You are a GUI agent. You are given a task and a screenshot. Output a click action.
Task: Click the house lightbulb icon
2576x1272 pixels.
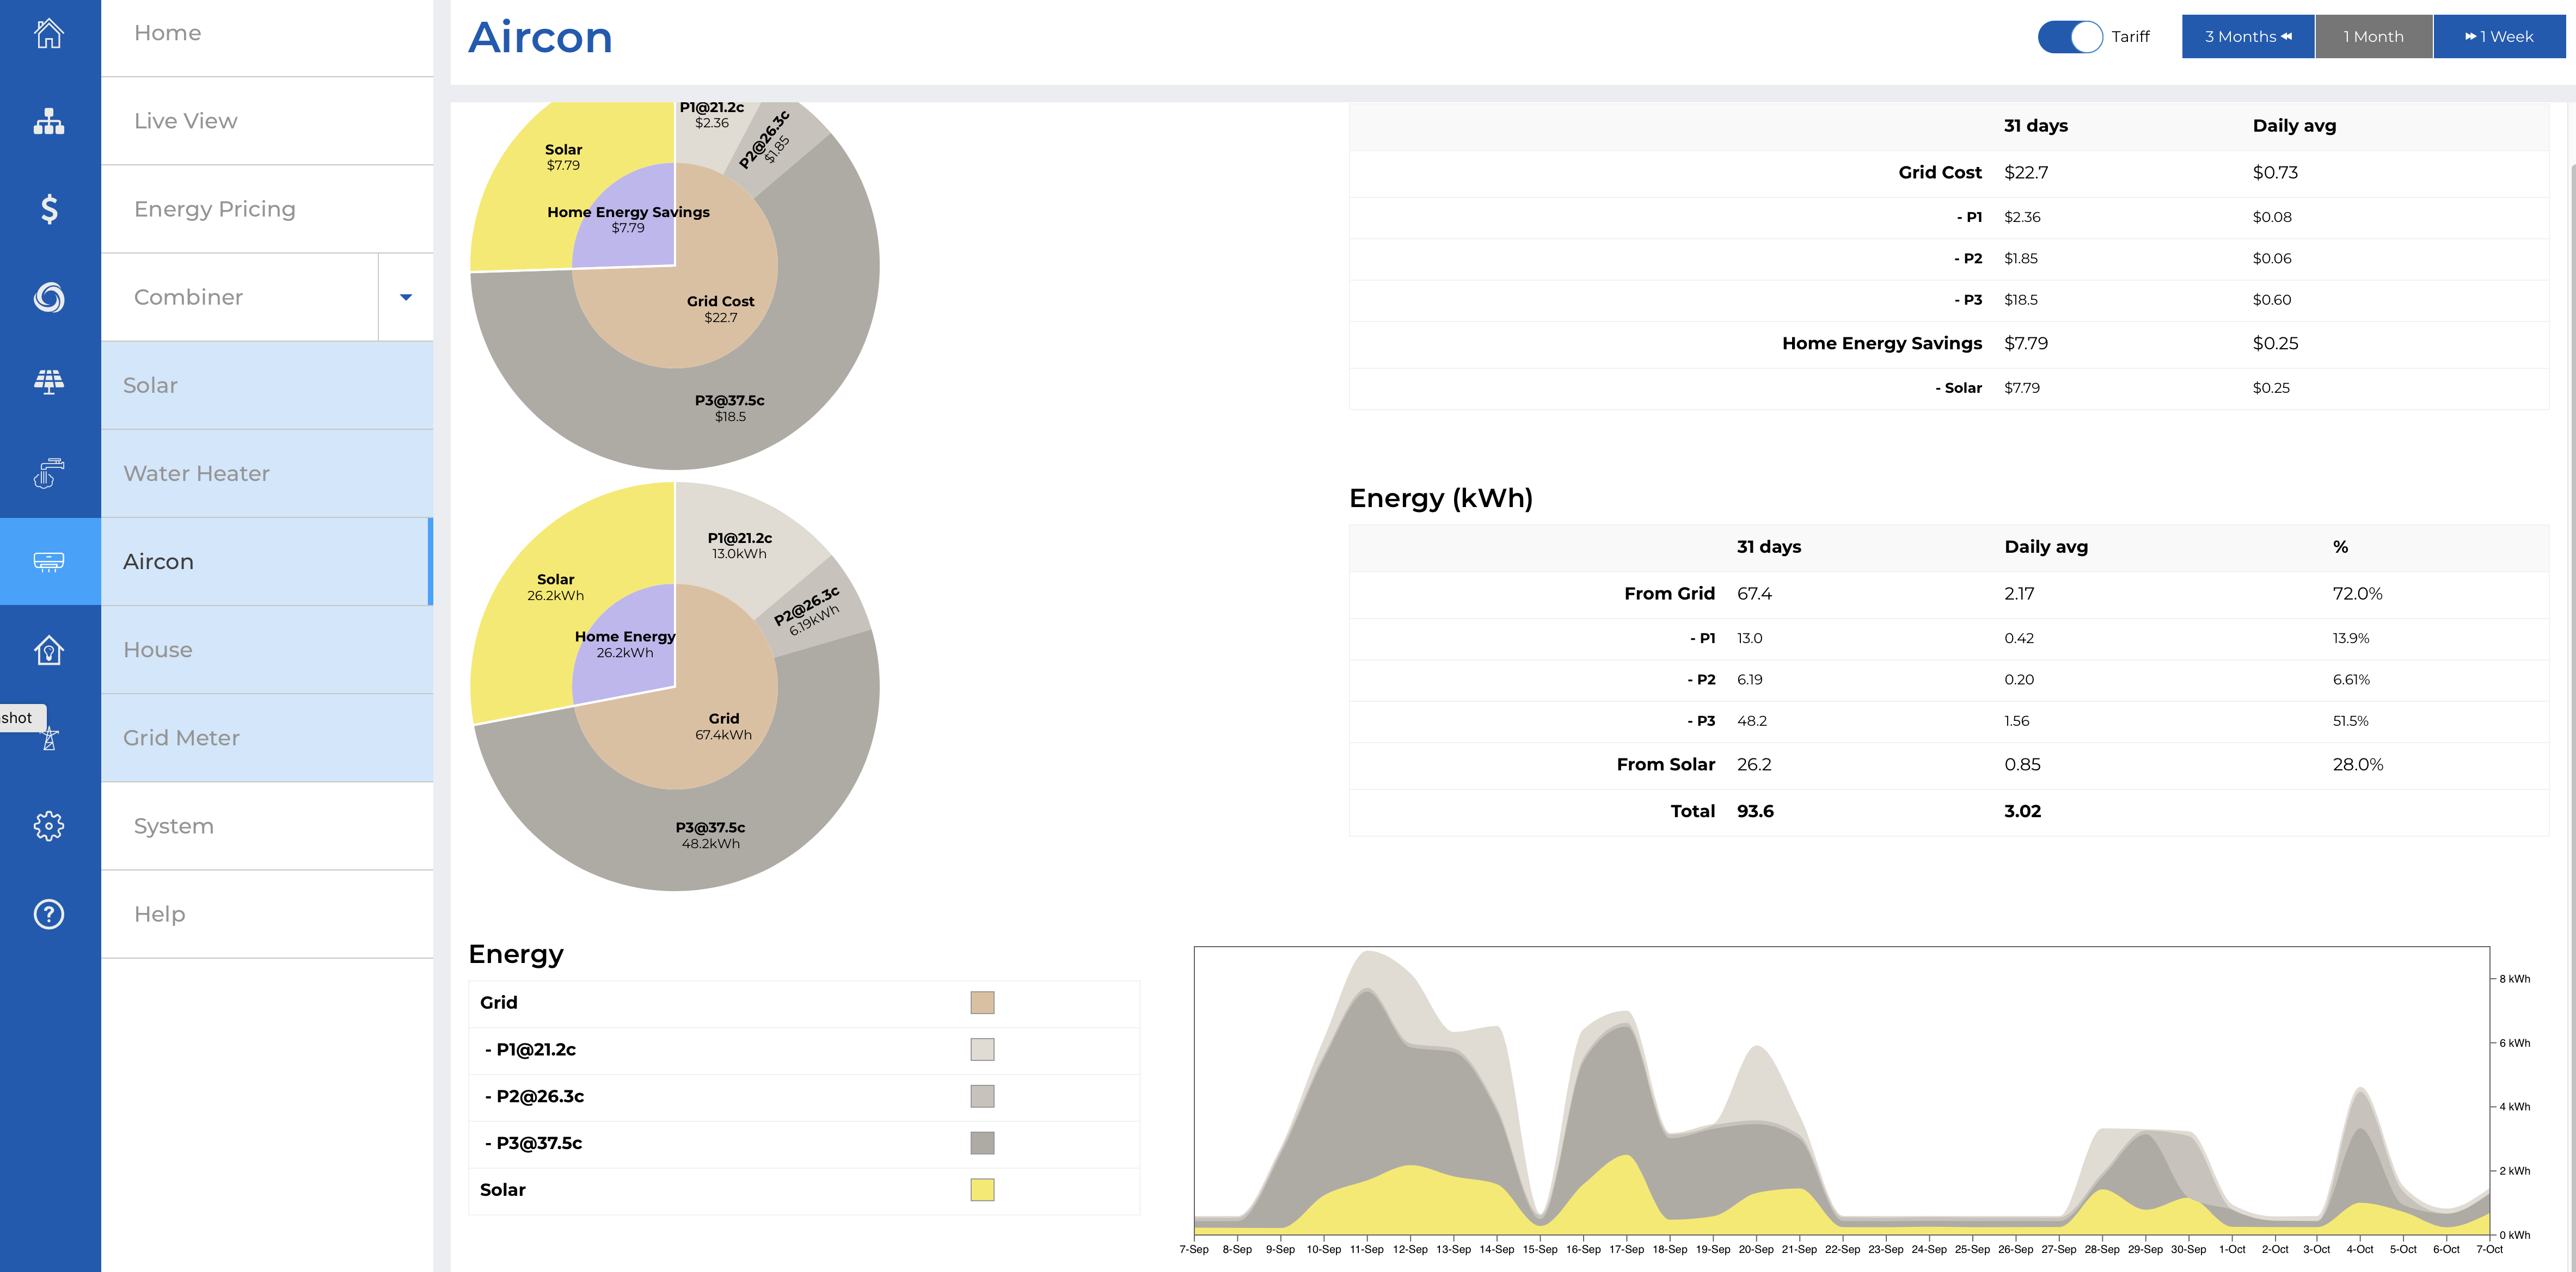point(49,651)
